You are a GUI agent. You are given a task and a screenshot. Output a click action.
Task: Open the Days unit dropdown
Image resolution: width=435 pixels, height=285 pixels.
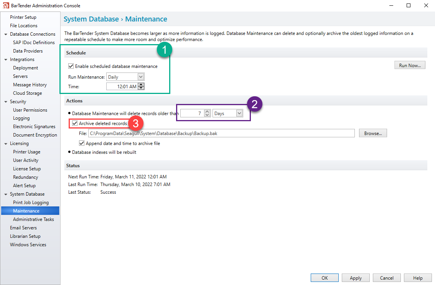tap(239, 113)
